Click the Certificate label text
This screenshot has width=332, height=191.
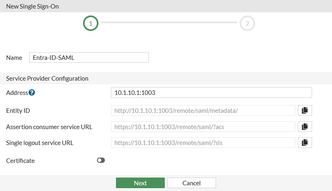tap(20, 161)
